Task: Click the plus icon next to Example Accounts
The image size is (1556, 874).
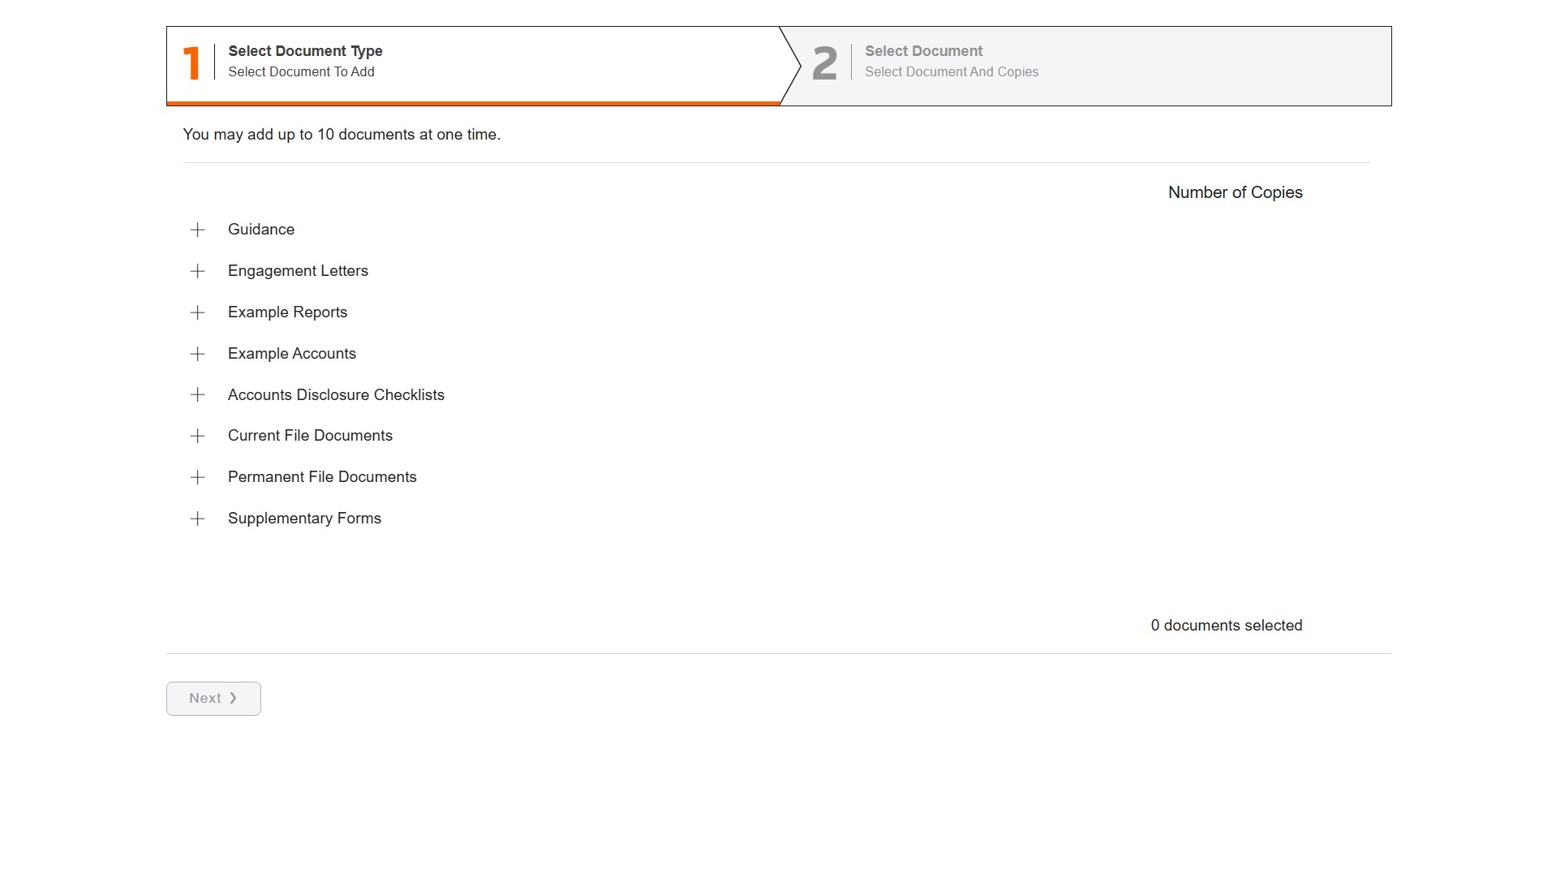Action: [x=197, y=354]
